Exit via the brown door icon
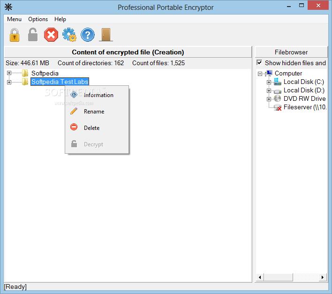The width and height of the screenshot is (332, 294). [x=106, y=35]
